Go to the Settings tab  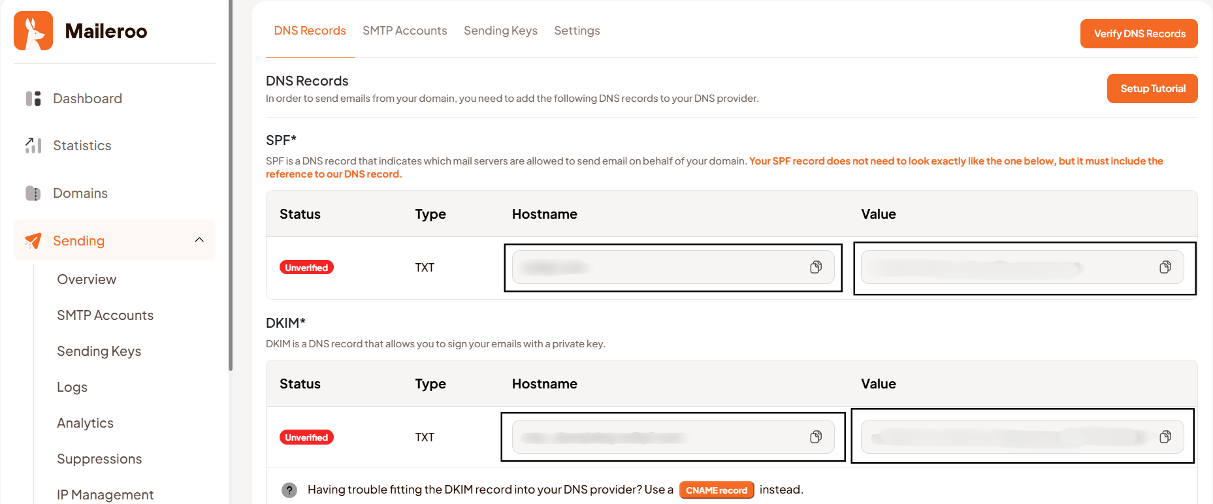click(577, 31)
